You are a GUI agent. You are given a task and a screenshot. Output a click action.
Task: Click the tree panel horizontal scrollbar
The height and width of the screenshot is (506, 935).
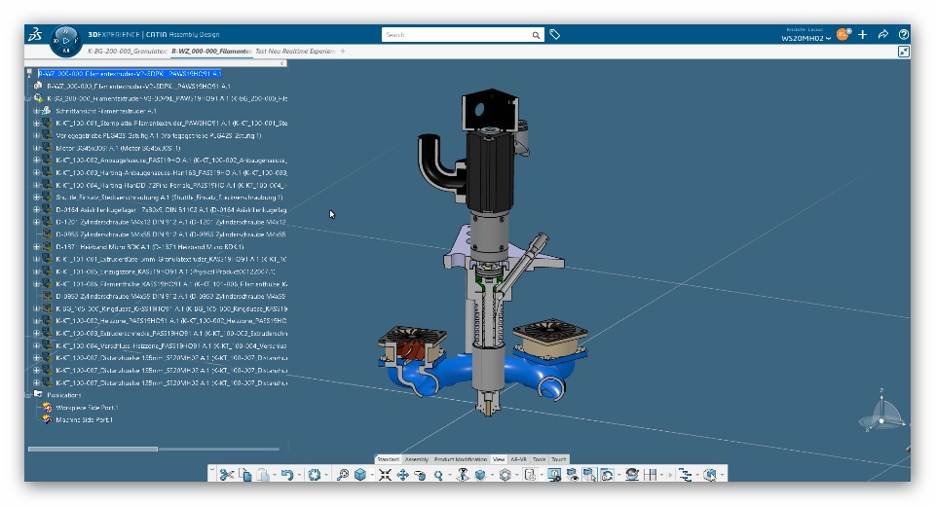click(93, 449)
